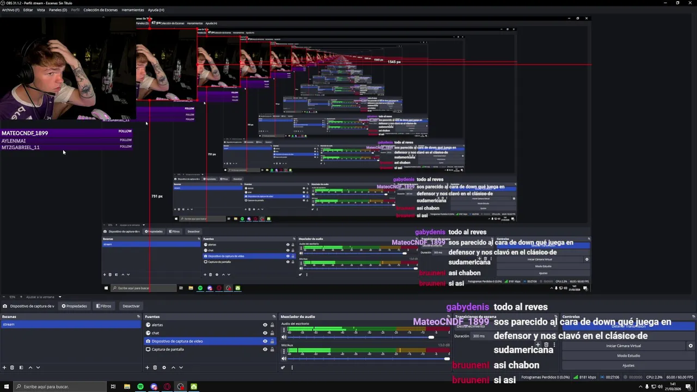Adjust the Mic/Aux volume slider handle

click(x=447, y=358)
